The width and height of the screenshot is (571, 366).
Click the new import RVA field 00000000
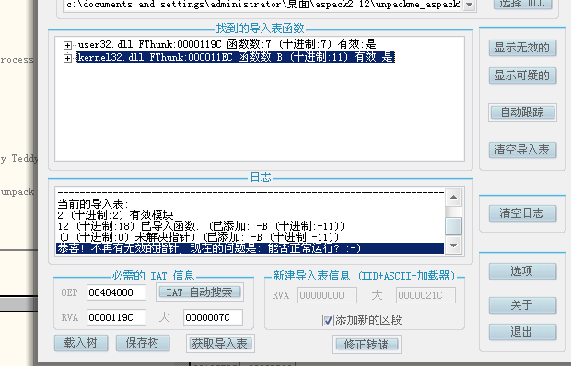coord(327,295)
